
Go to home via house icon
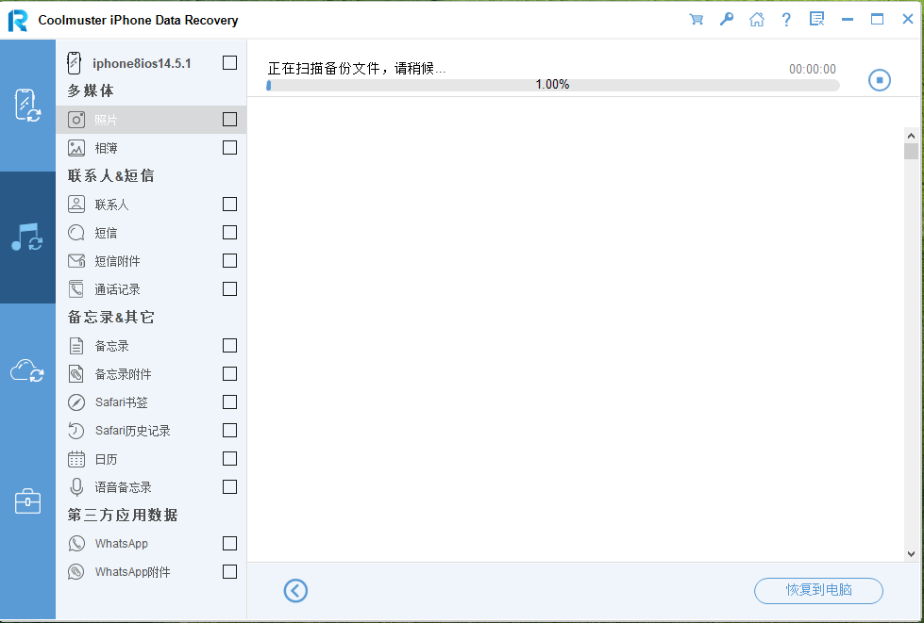[x=757, y=20]
